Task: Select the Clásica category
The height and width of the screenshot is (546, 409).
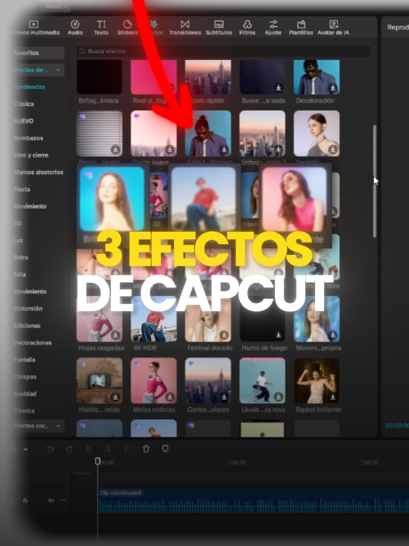Action: [x=24, y=104]
